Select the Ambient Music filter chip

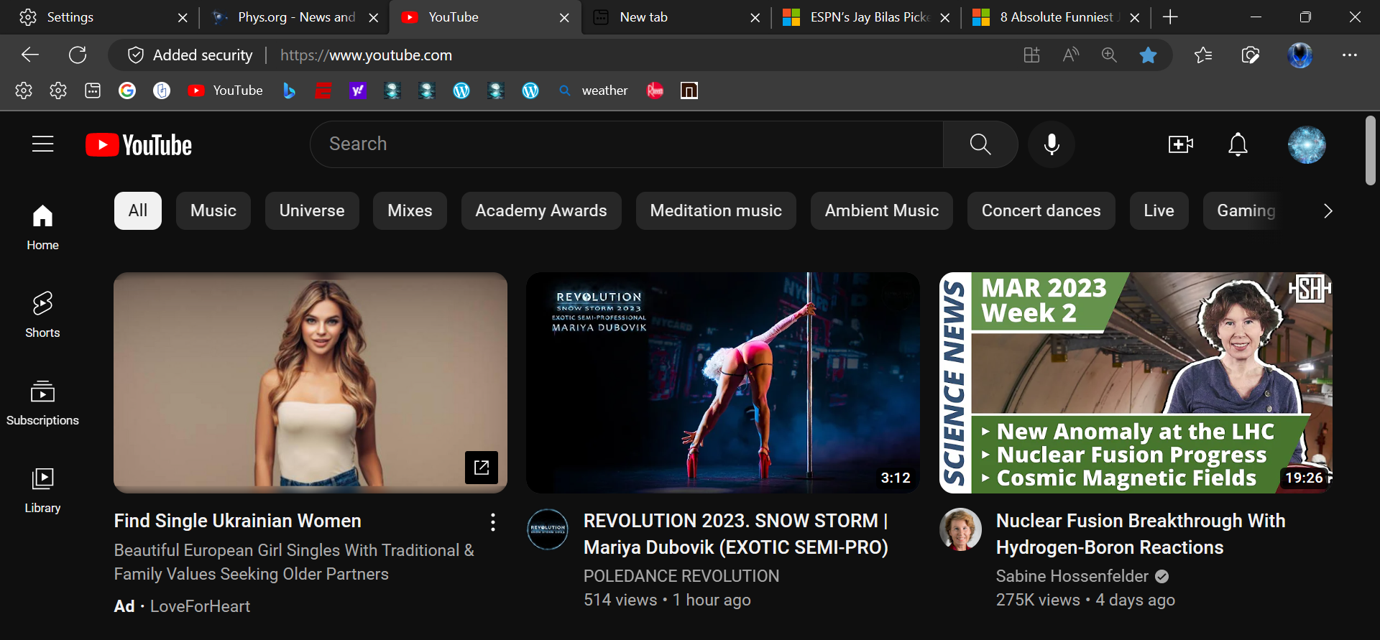pyautogui.click(x=881, y=210)
